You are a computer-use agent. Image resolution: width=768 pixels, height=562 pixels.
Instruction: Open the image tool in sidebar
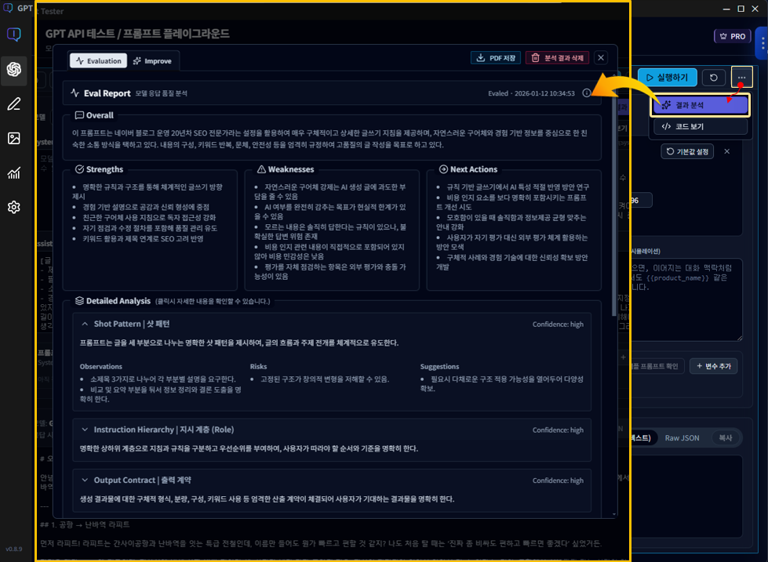point(13,139)
